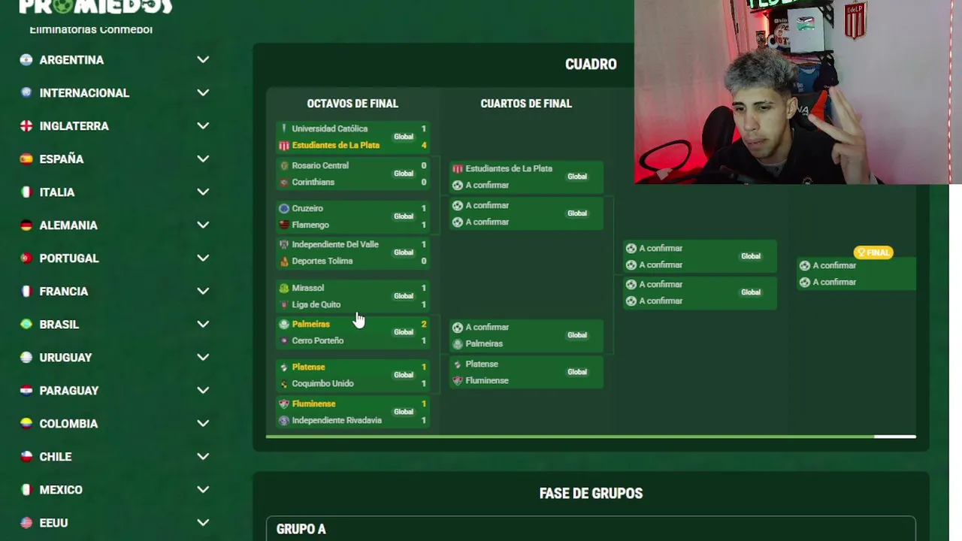
Task: Click the Brasil flag icon
Action: tap(26, 325)
